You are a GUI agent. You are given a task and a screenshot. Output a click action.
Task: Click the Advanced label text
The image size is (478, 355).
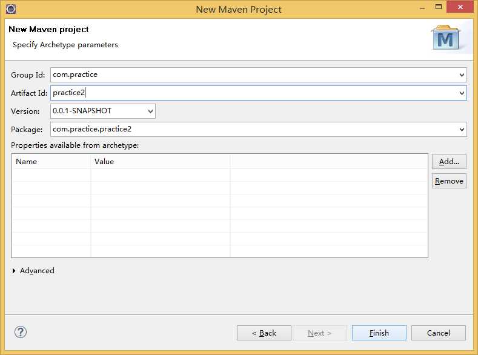pyautogui.click(x=37, y=271)
